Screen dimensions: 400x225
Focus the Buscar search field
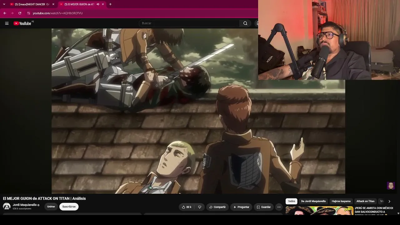tap(189, 23)
